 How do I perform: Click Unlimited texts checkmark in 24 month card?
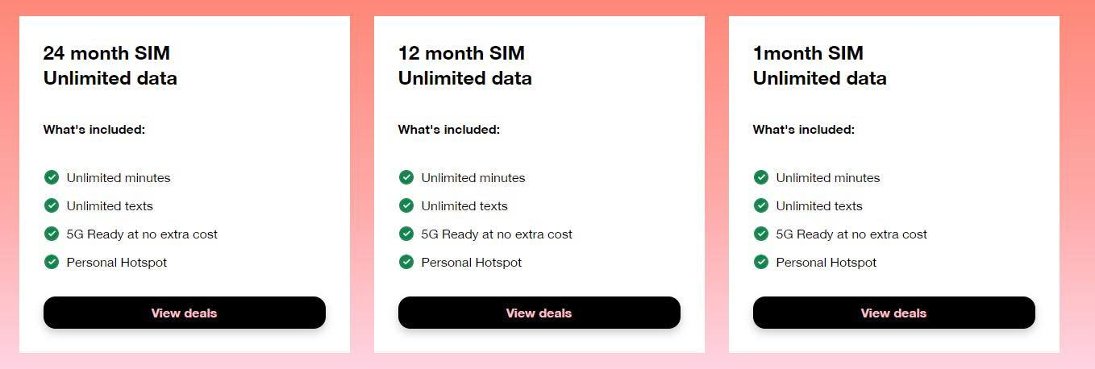pos(52,205)
